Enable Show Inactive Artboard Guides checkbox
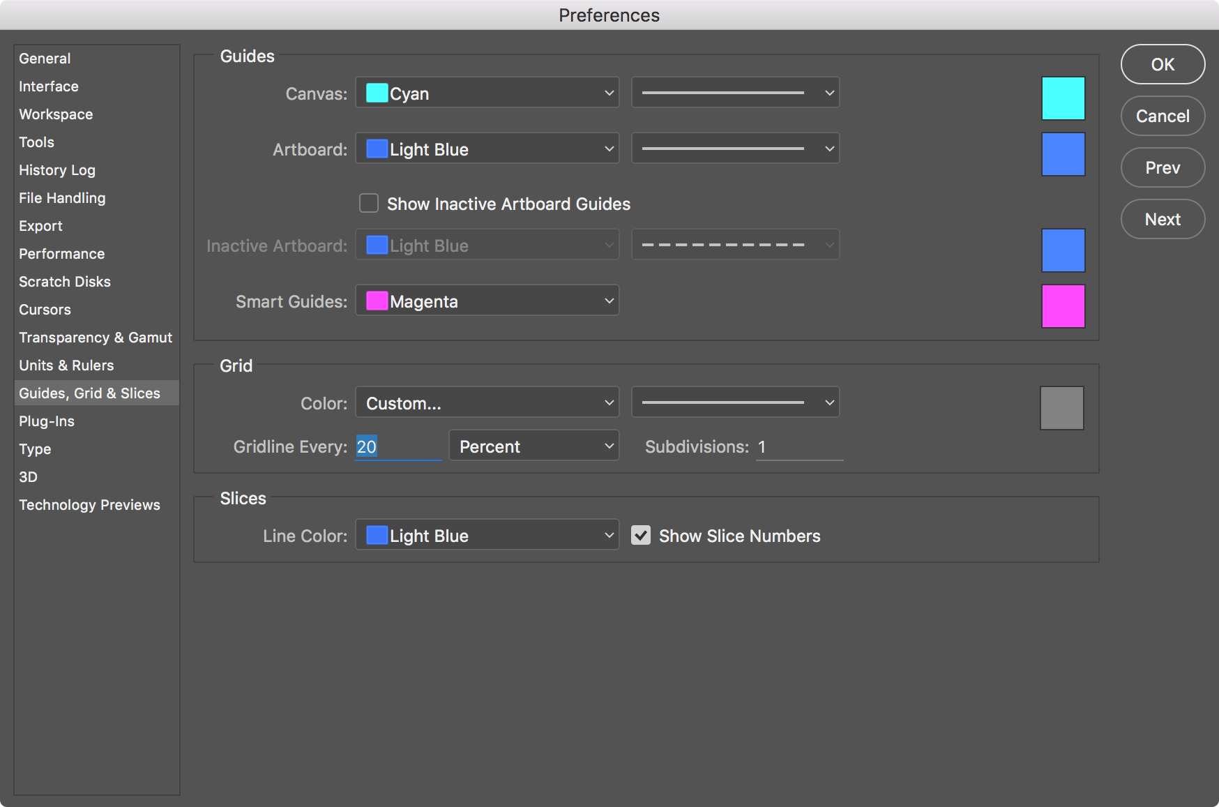Image resolution: width=1219 pixels, height=807 pixels. [x=369, y=203]
